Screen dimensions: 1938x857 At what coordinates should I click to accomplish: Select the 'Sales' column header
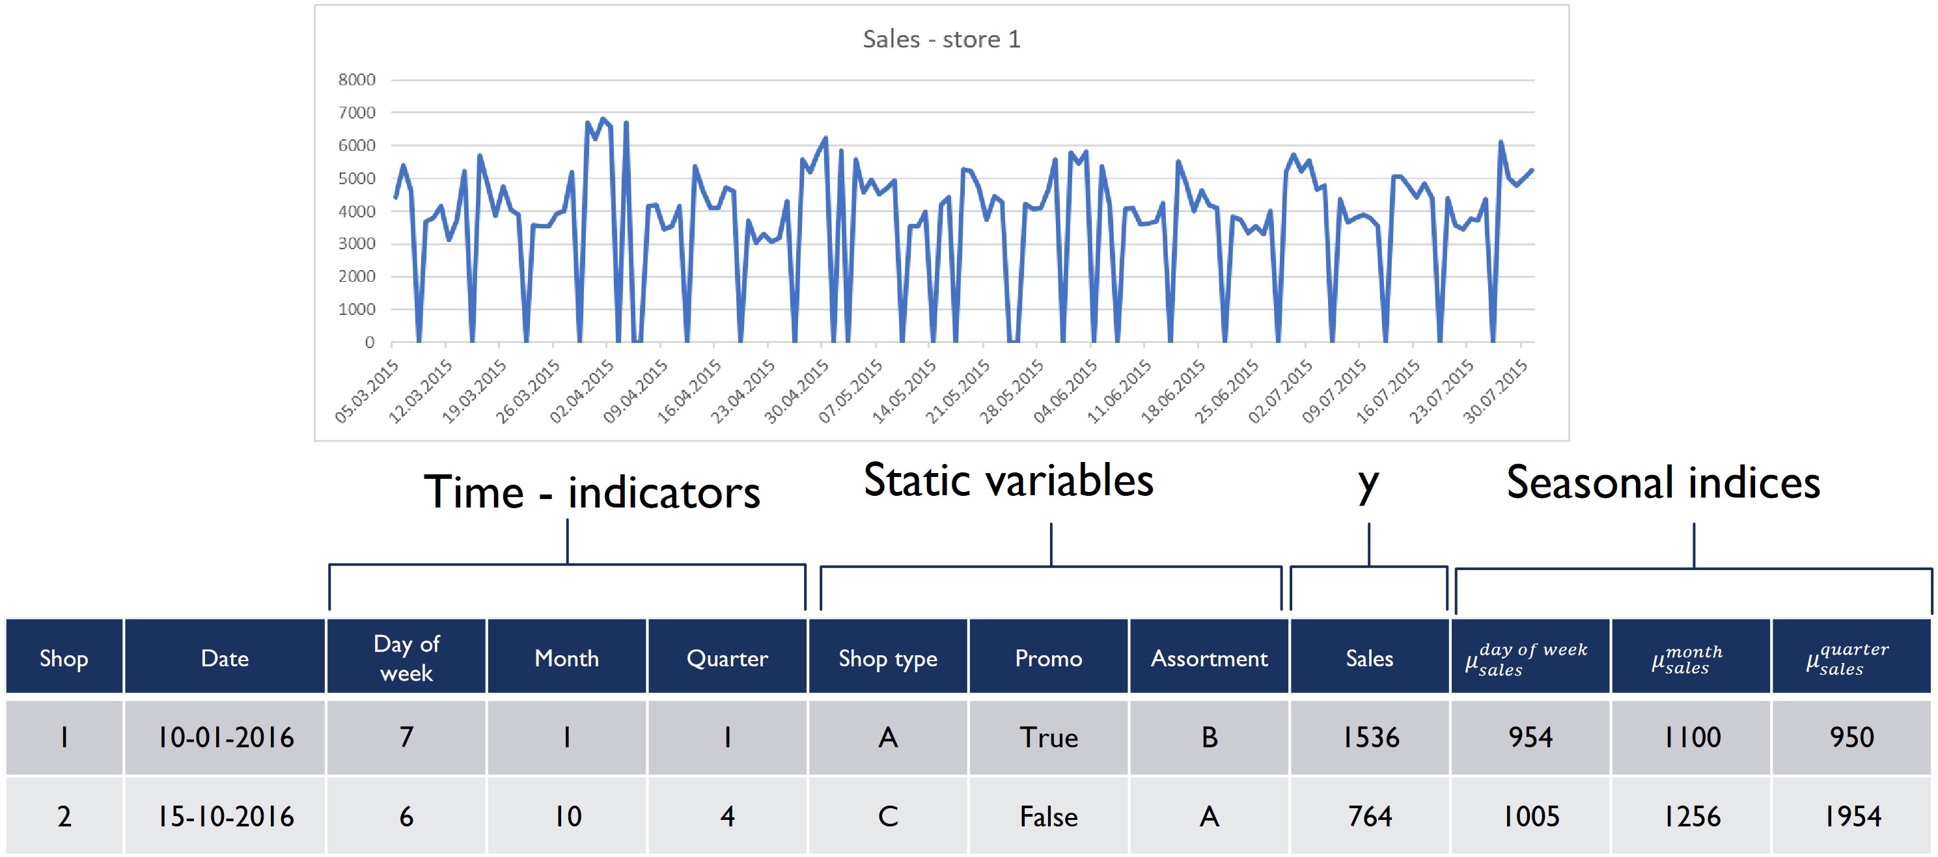click(1369, 658)
